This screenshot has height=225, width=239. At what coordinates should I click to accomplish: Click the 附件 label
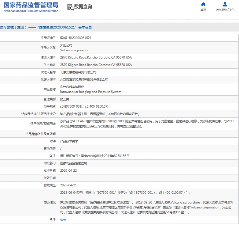click(x=53, y=141)
